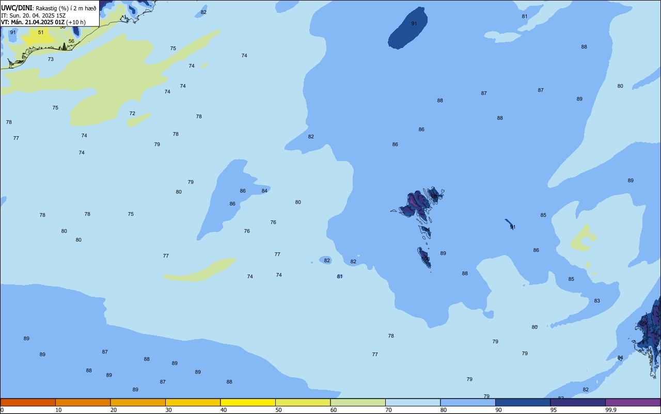Pick the 80–90 medium blue legend swatch
The height and width of the screenshot is (414, 661).
tap(468, 402)
